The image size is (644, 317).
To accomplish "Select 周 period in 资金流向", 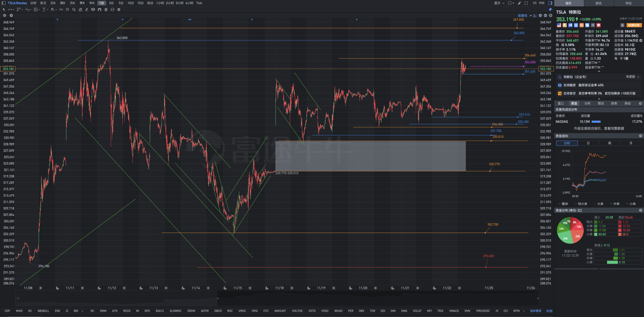I will click(x=609, y=143).
